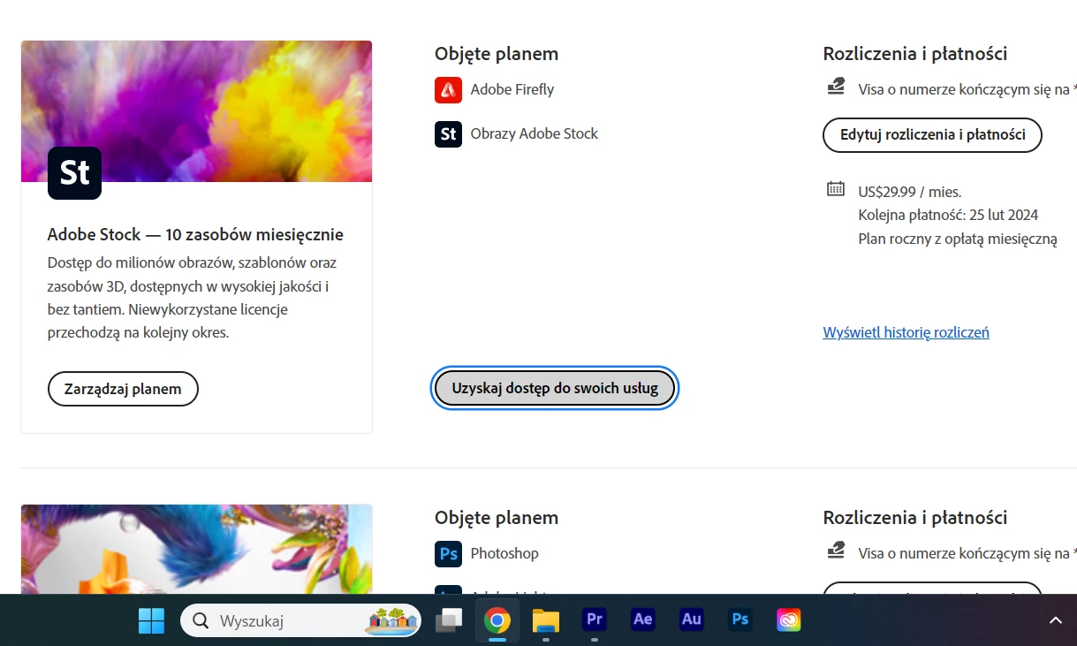Image resolution: width=1077 pixels, height=646 pixels.
Task: Launch Adobe Audition from taskbar
Action: pos(692,620)
